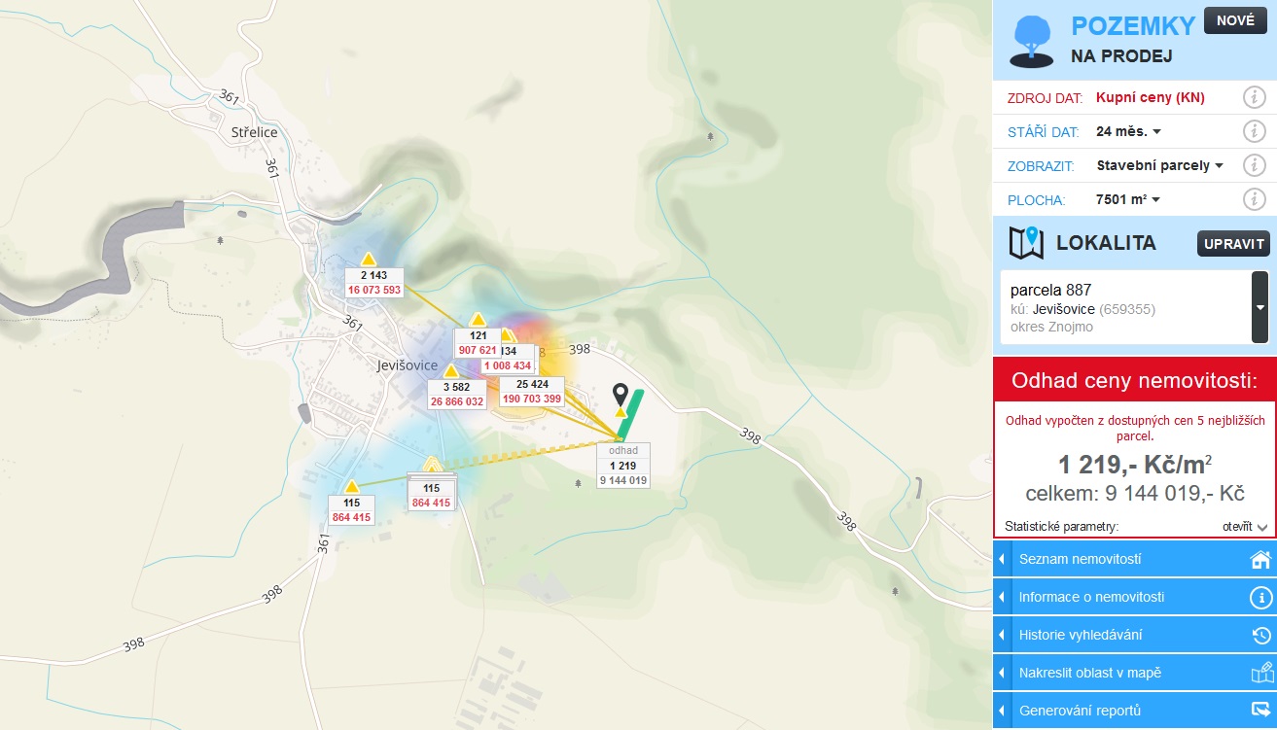Click the map icon beside Lokalita
Screen dimensions: 1277x730
(x=1026, y=243)
